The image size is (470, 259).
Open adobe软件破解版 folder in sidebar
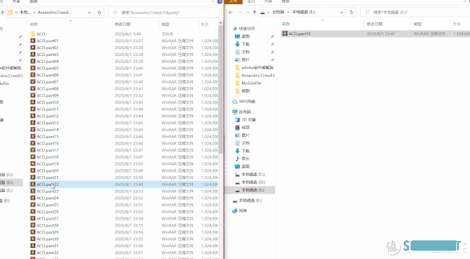tap(258, 68)
